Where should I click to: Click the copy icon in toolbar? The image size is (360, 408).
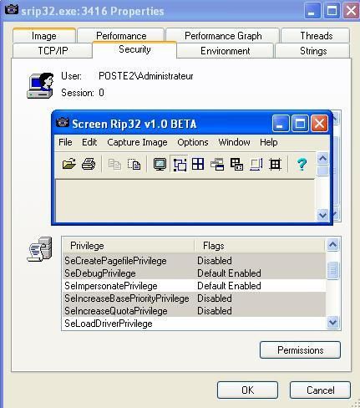click(114, 164)
